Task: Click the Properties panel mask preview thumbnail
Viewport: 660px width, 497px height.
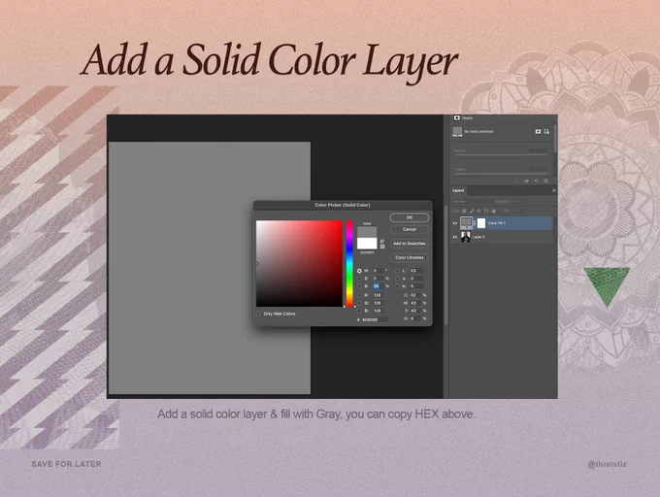Action: [457, 132]
